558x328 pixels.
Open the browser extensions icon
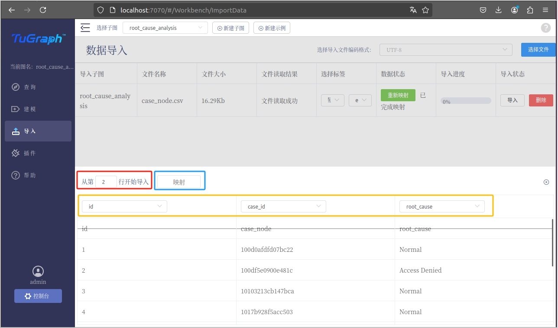[530, 10]
